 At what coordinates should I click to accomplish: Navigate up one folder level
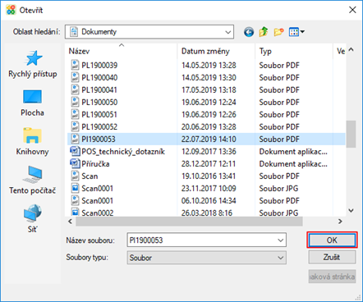(264, 32)
